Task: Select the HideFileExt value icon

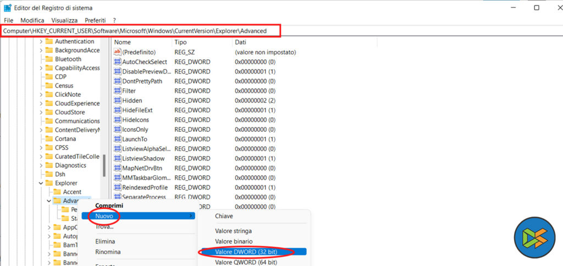Action: [x=117, y=110]
